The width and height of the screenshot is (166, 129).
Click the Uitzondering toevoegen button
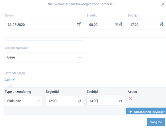(146, 111)
